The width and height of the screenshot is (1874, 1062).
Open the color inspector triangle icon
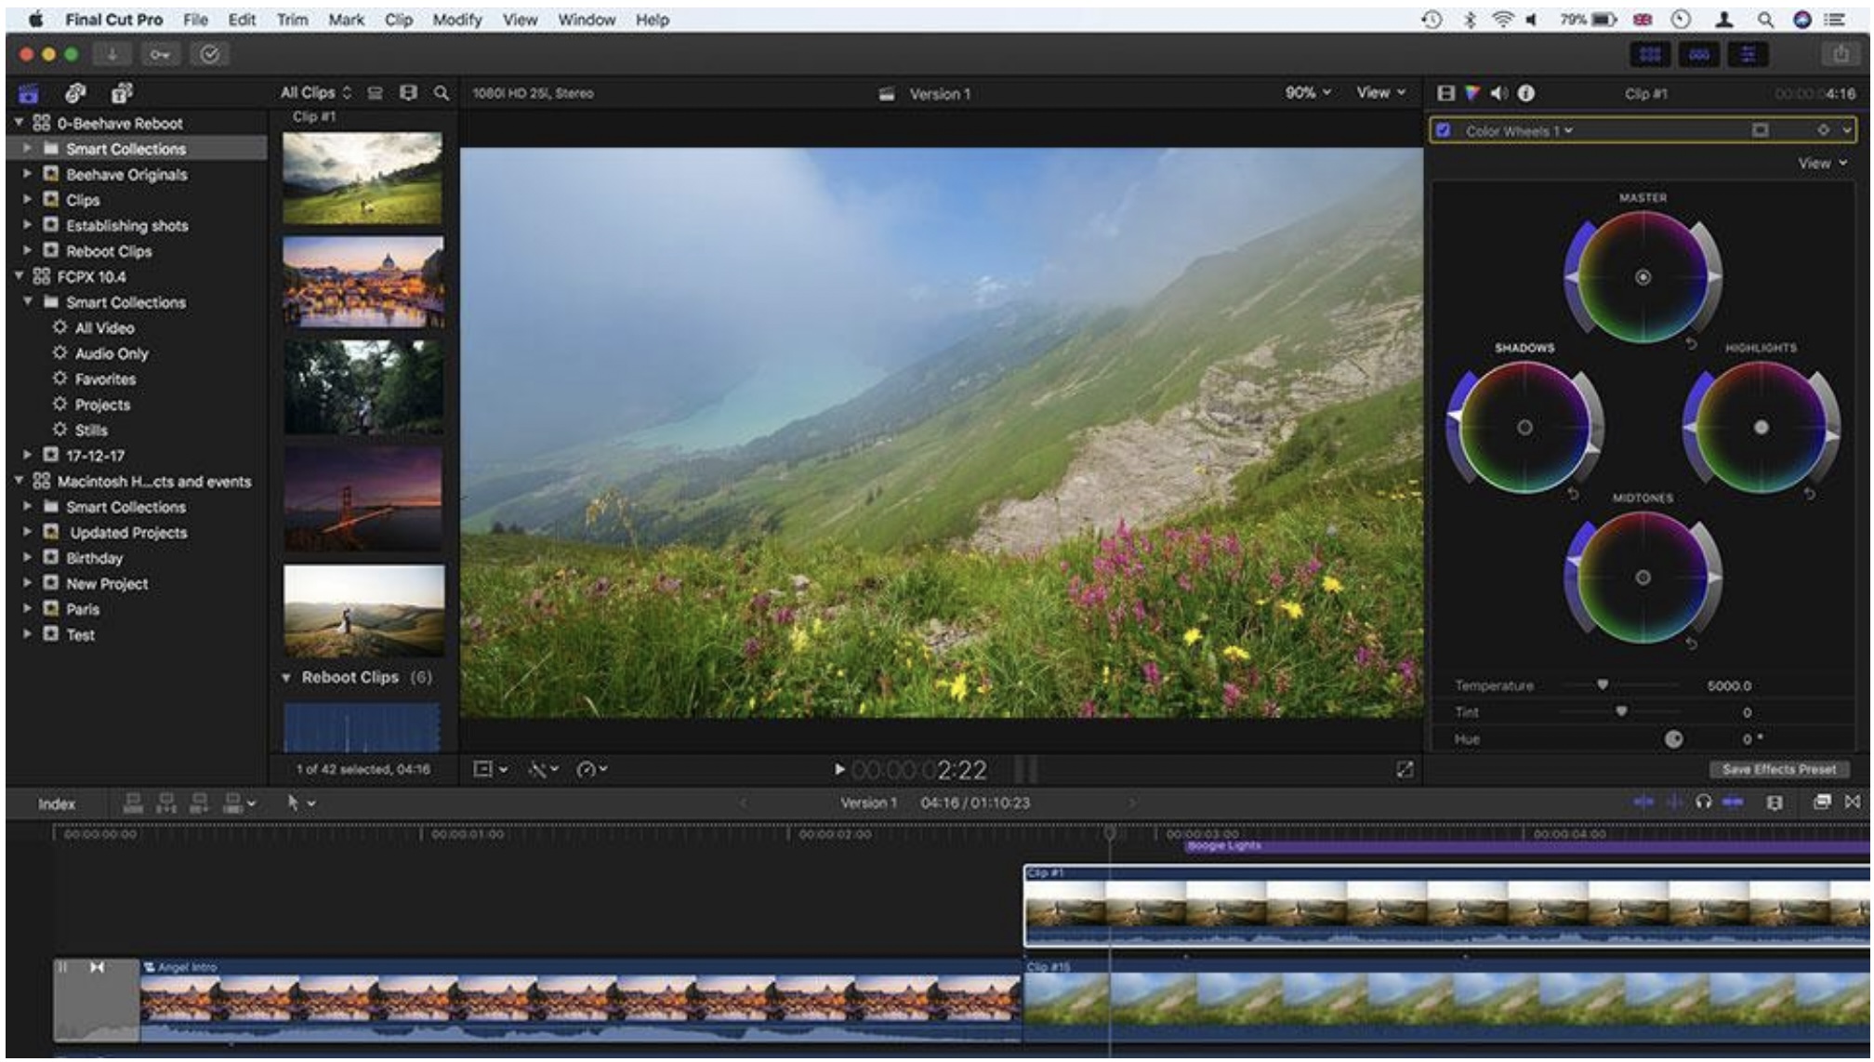(1472, 93)
